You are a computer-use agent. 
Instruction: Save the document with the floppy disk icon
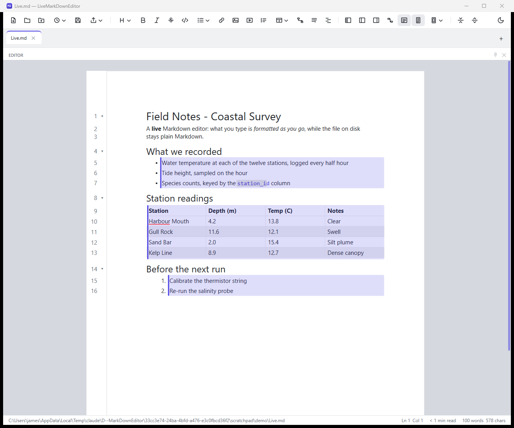[x=78, y=20]
